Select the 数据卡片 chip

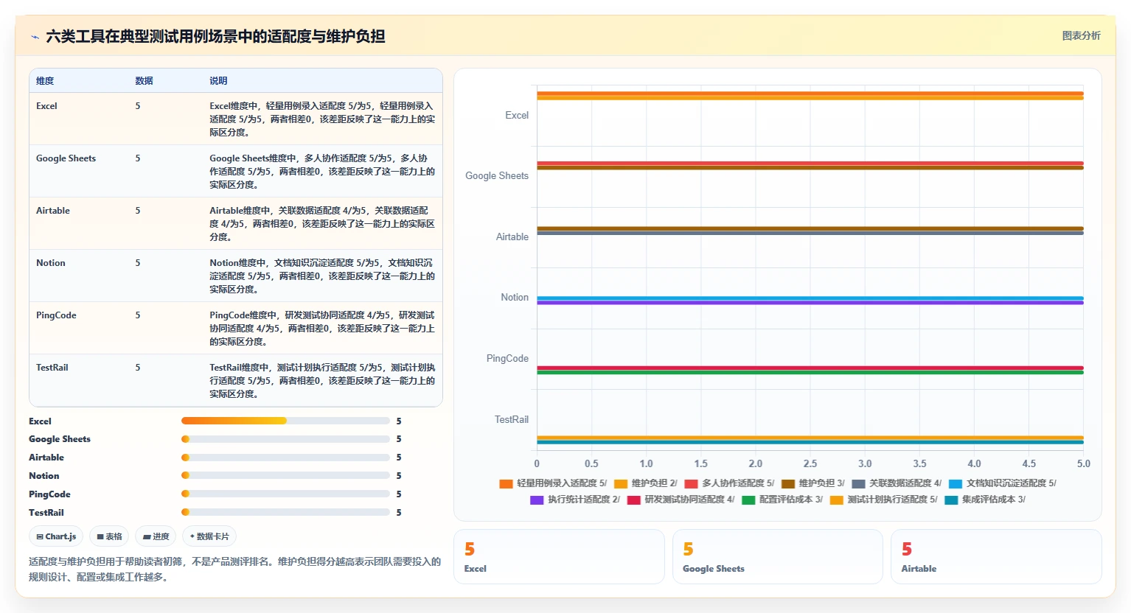(209, 536)
